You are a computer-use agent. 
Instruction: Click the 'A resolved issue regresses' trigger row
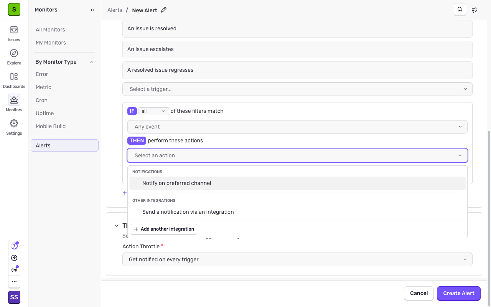click(297, 70)
